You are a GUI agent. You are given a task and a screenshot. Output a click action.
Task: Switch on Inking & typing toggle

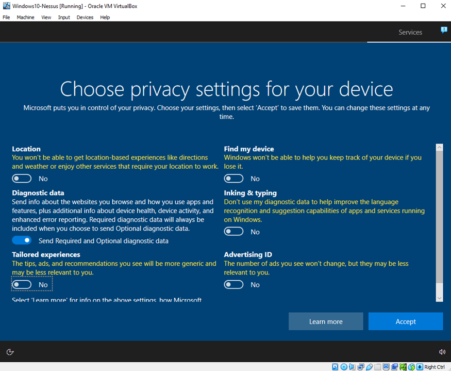(233, 232)
